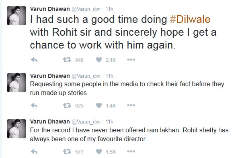This screenshot has height=158, width=238.
Task: View profile photo on the second tweet
Action: point(16,83)
